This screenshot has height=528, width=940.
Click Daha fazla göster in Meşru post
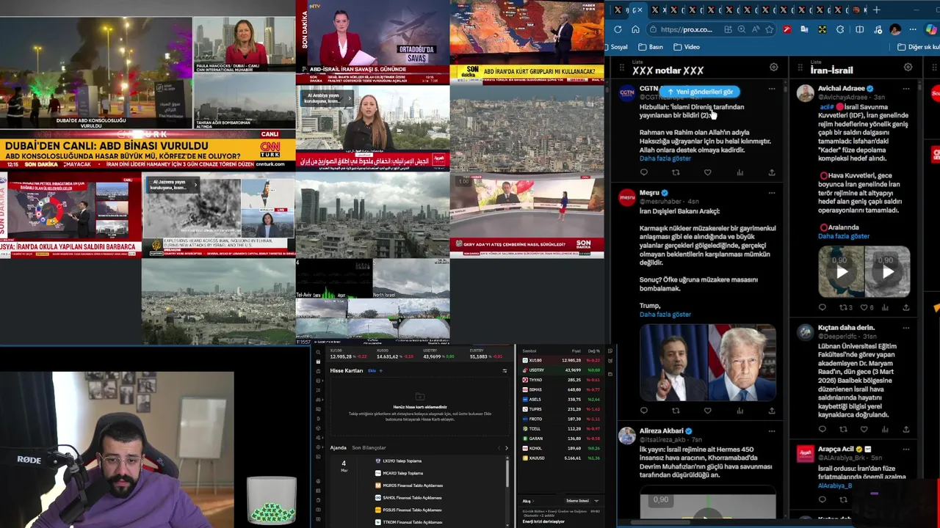(x=665, y=314)
